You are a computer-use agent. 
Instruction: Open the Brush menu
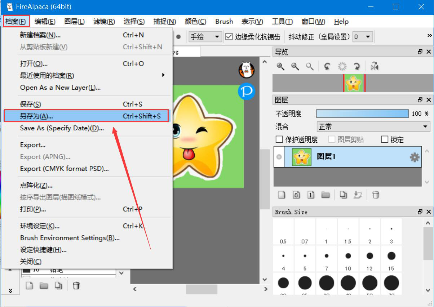pos(224,22)
